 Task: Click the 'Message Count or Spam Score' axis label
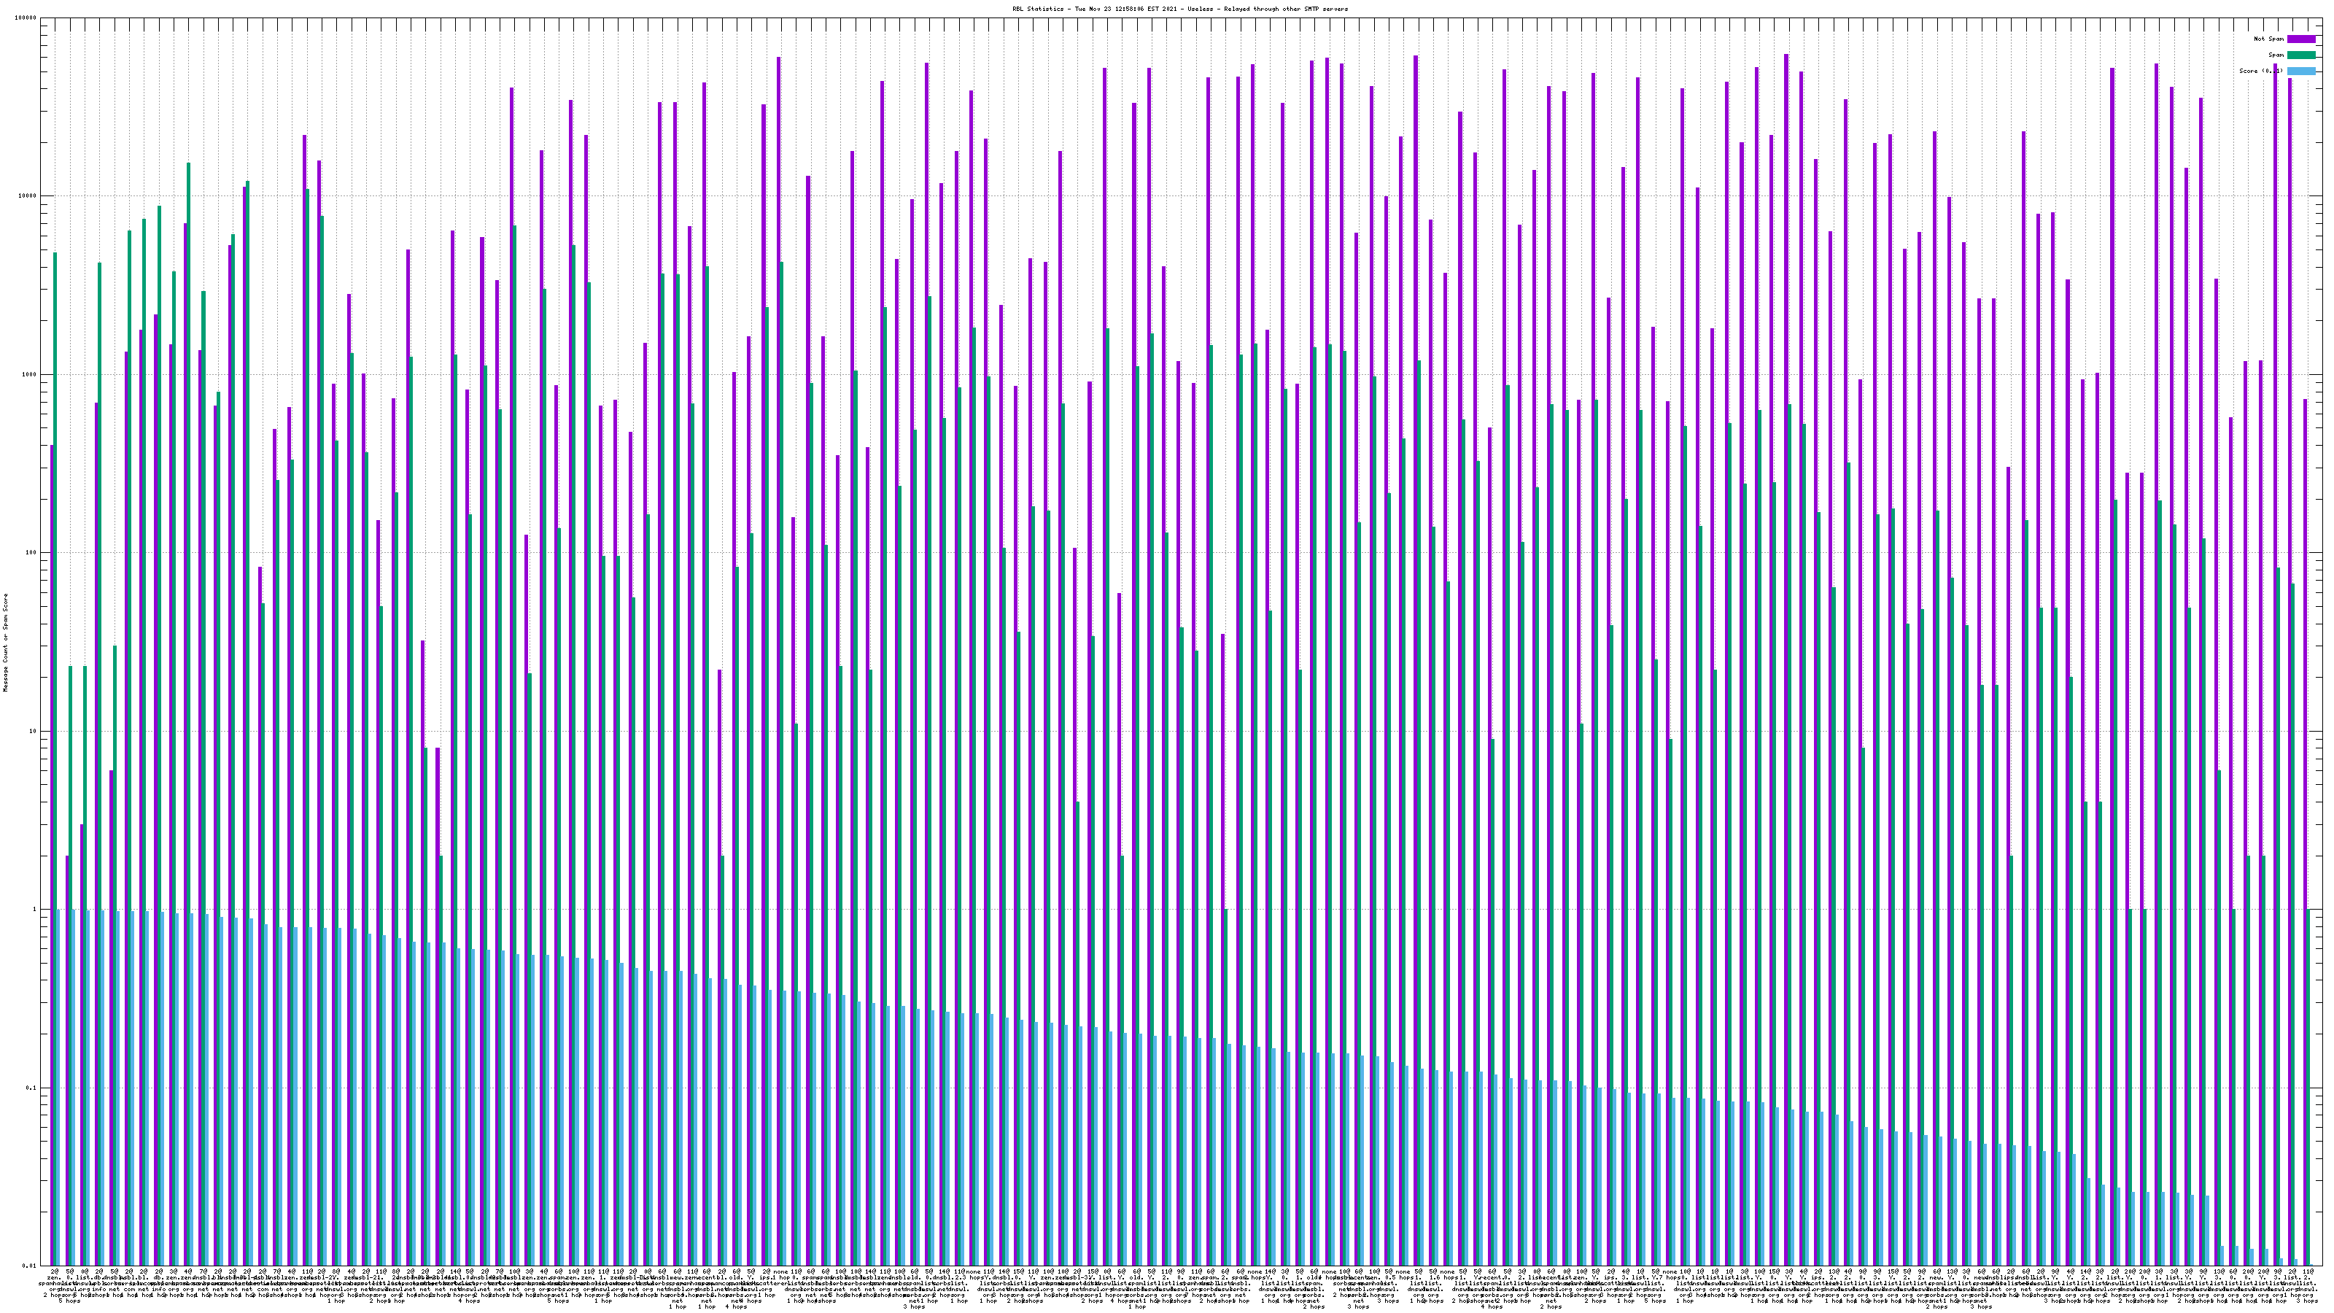point(5,643)
